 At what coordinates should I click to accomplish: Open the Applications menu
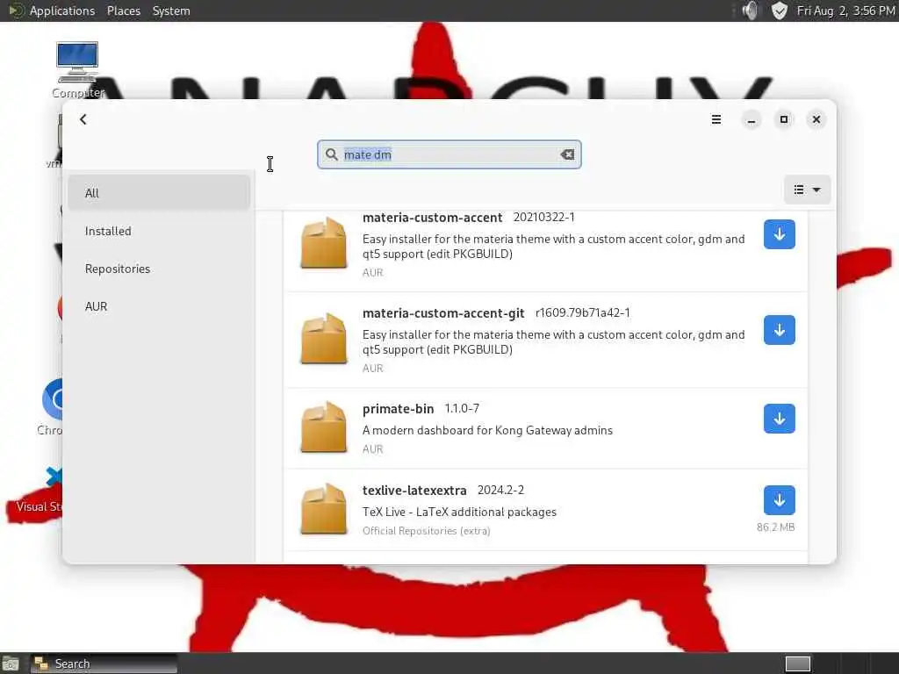tap(62, 11)
